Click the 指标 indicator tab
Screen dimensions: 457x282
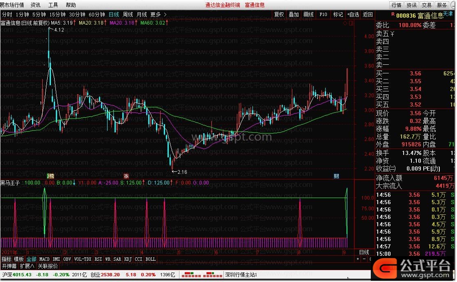pos(7,259)
